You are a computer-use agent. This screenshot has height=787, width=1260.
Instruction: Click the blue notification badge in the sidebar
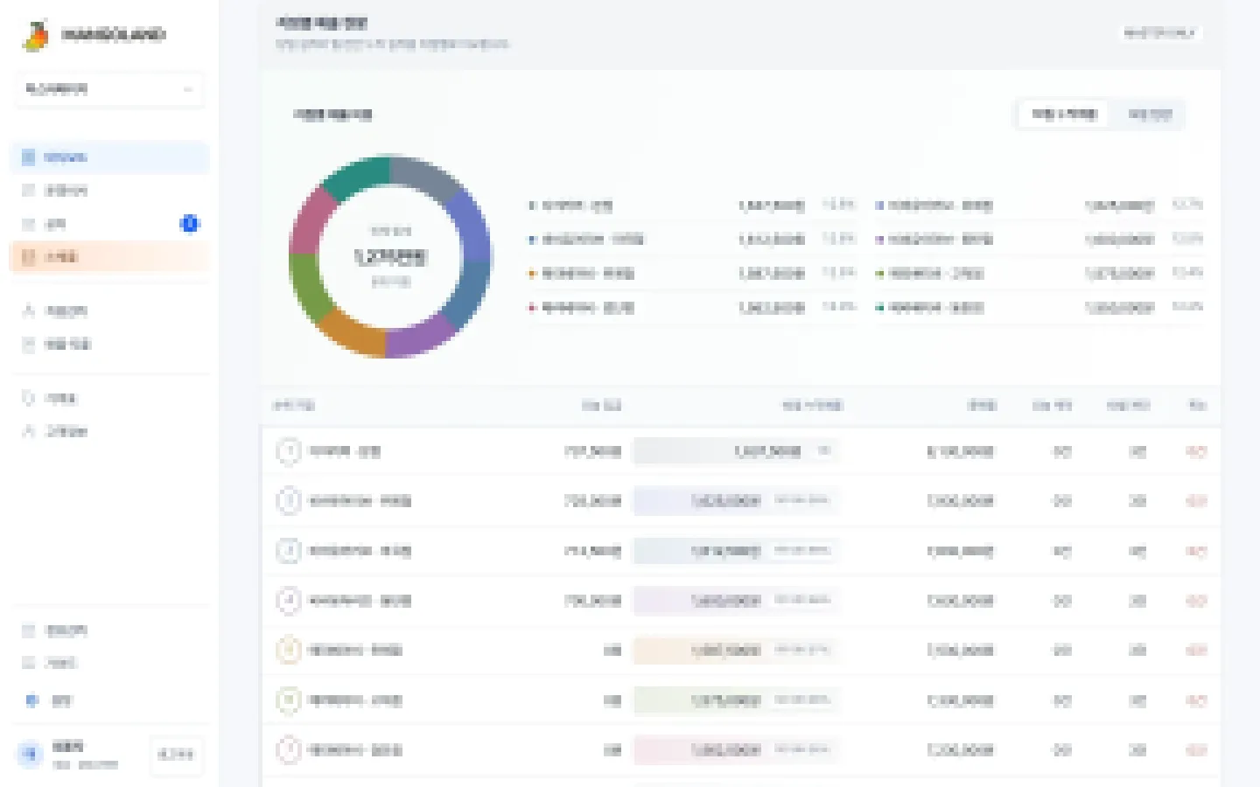tap(189, 224)
